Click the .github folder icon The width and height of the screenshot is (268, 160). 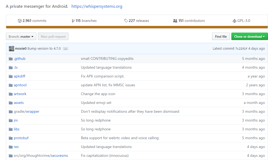click(11, 59)
